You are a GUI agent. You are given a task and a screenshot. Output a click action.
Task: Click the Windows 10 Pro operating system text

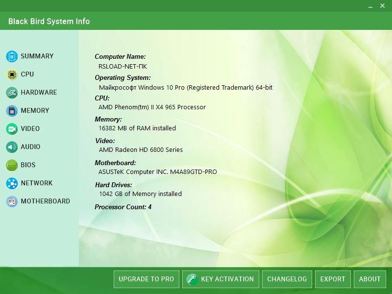coord(186,88)
